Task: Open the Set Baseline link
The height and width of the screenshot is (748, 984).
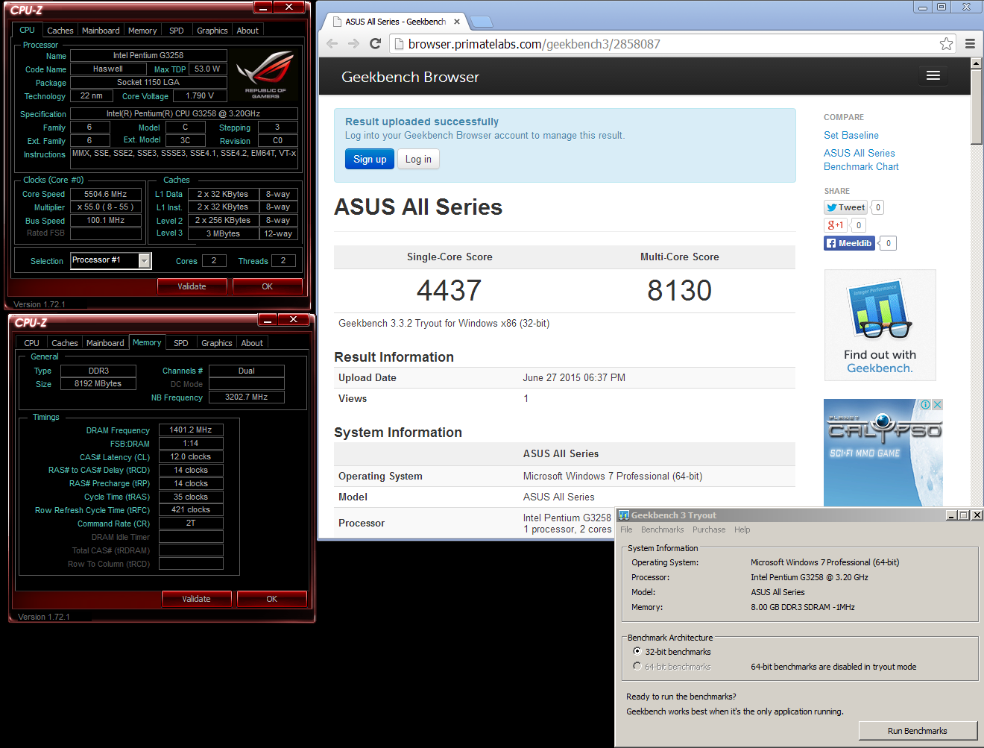Action: 851,135
